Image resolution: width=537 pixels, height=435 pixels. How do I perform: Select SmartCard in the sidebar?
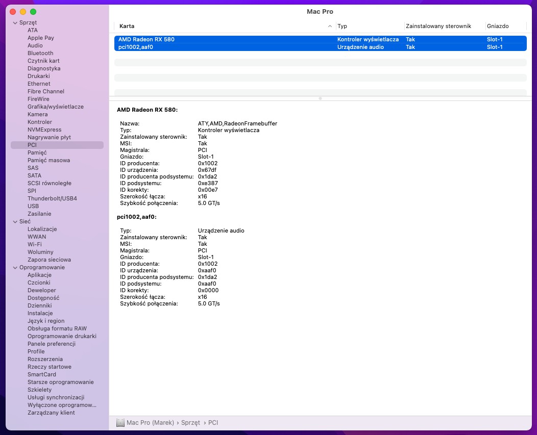click(x=42, y=374)
